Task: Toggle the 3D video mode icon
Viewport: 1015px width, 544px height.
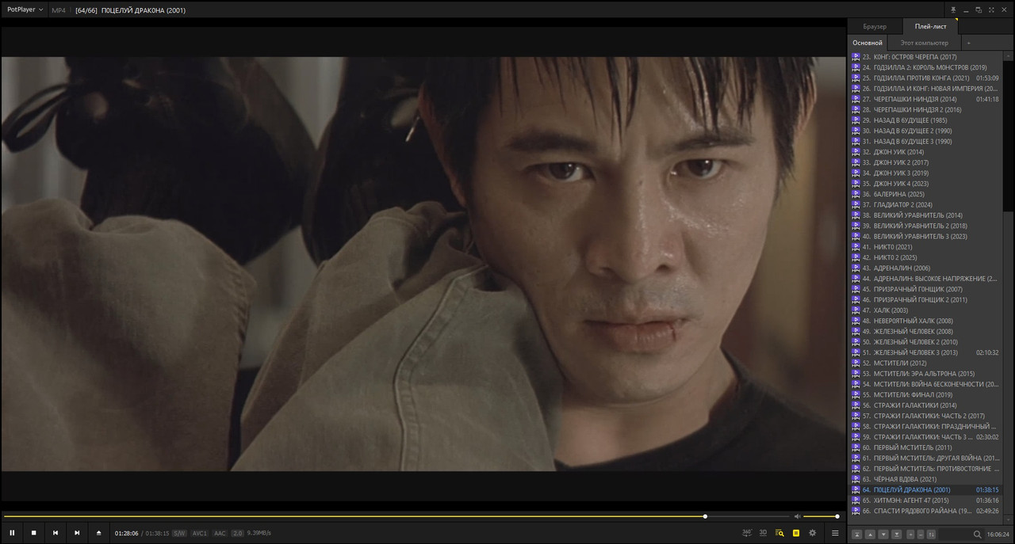Action: pos(763,533)
